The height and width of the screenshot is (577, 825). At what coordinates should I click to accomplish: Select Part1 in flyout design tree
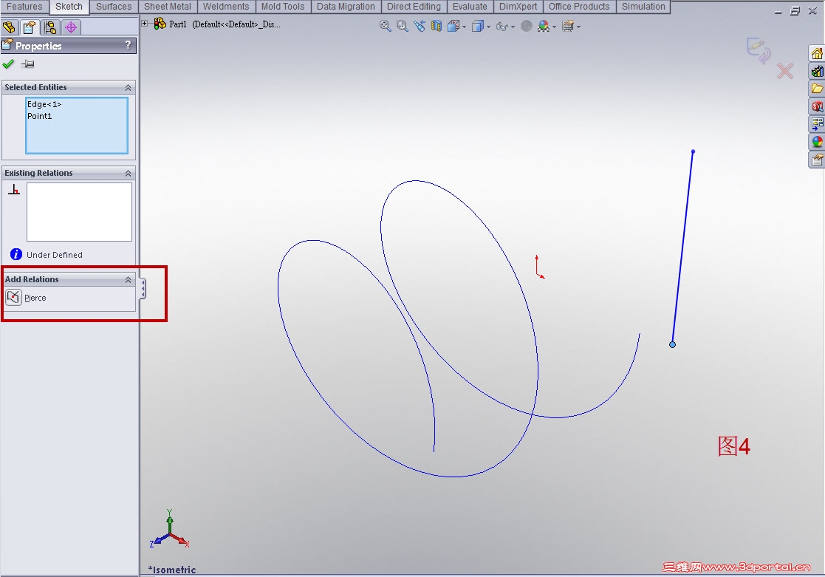[177, 24]
